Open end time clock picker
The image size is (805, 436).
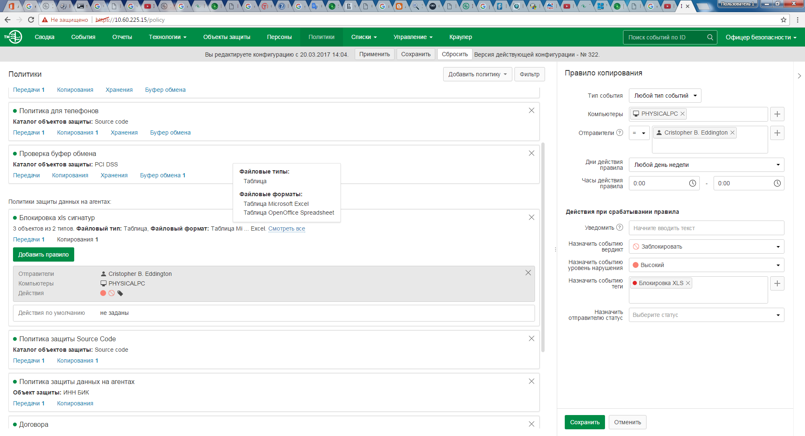(x=777, y=183)
